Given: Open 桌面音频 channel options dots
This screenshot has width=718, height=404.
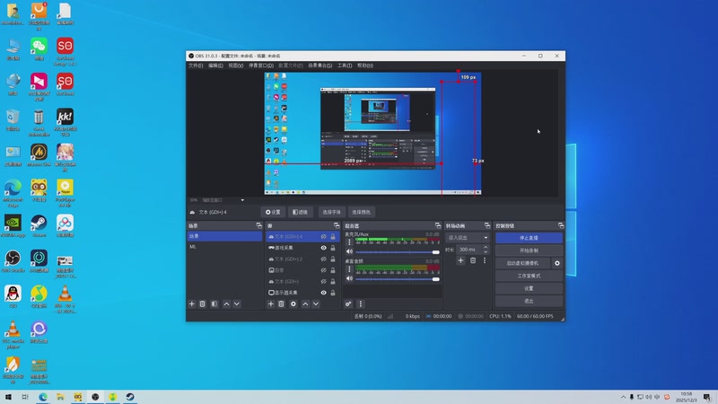Looking at the screenshot, I should (x=349, y=268).
